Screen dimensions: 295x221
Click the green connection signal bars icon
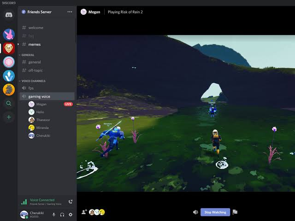click(24, 202)
